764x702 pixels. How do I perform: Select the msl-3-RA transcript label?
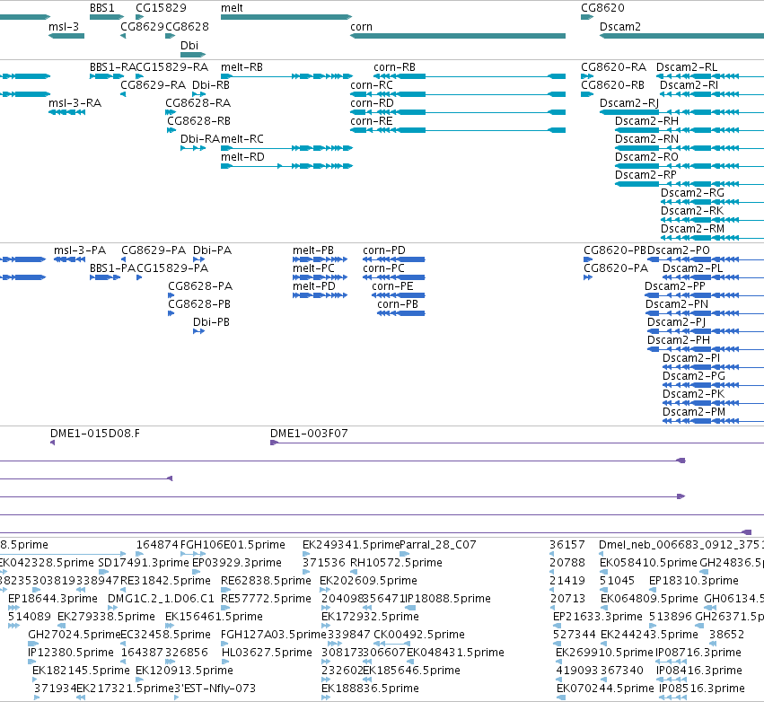[x=75, y=103]
